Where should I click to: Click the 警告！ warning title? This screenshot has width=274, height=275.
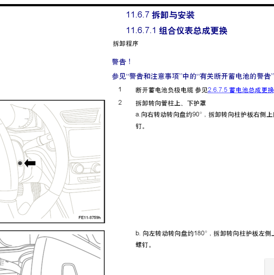click(121, 62)
